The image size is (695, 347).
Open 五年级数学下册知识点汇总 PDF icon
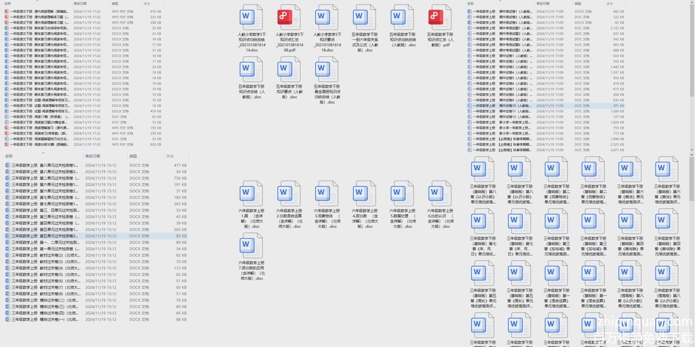coord(440,17)
